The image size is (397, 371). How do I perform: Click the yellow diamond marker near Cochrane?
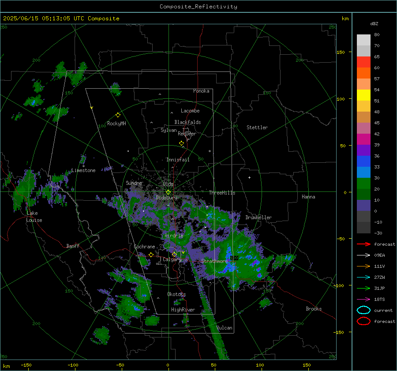click(151, 255)
